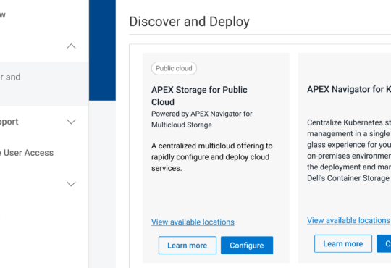
Task: Click the Centralize Kubernetes description paragraph
Action: point(349,150)
